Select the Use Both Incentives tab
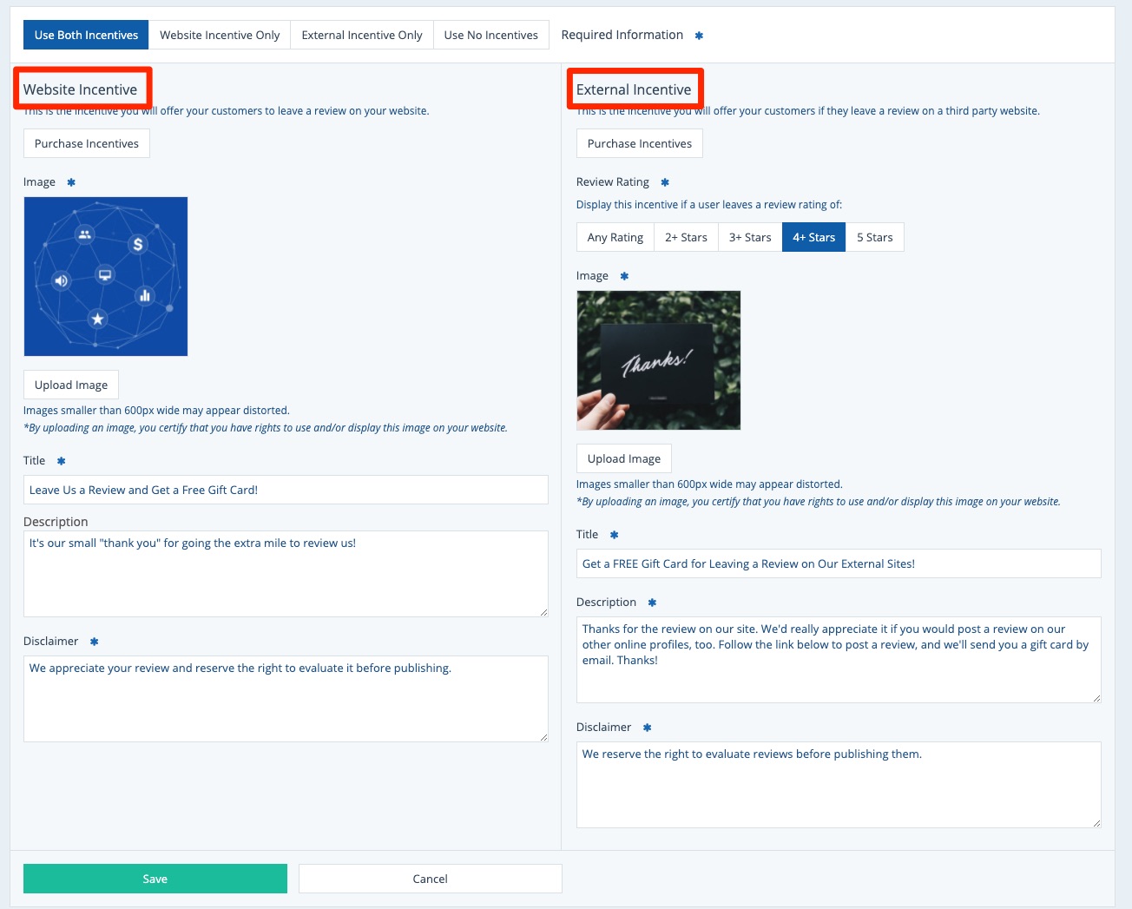1132x909 pixels. click(86, 36)
